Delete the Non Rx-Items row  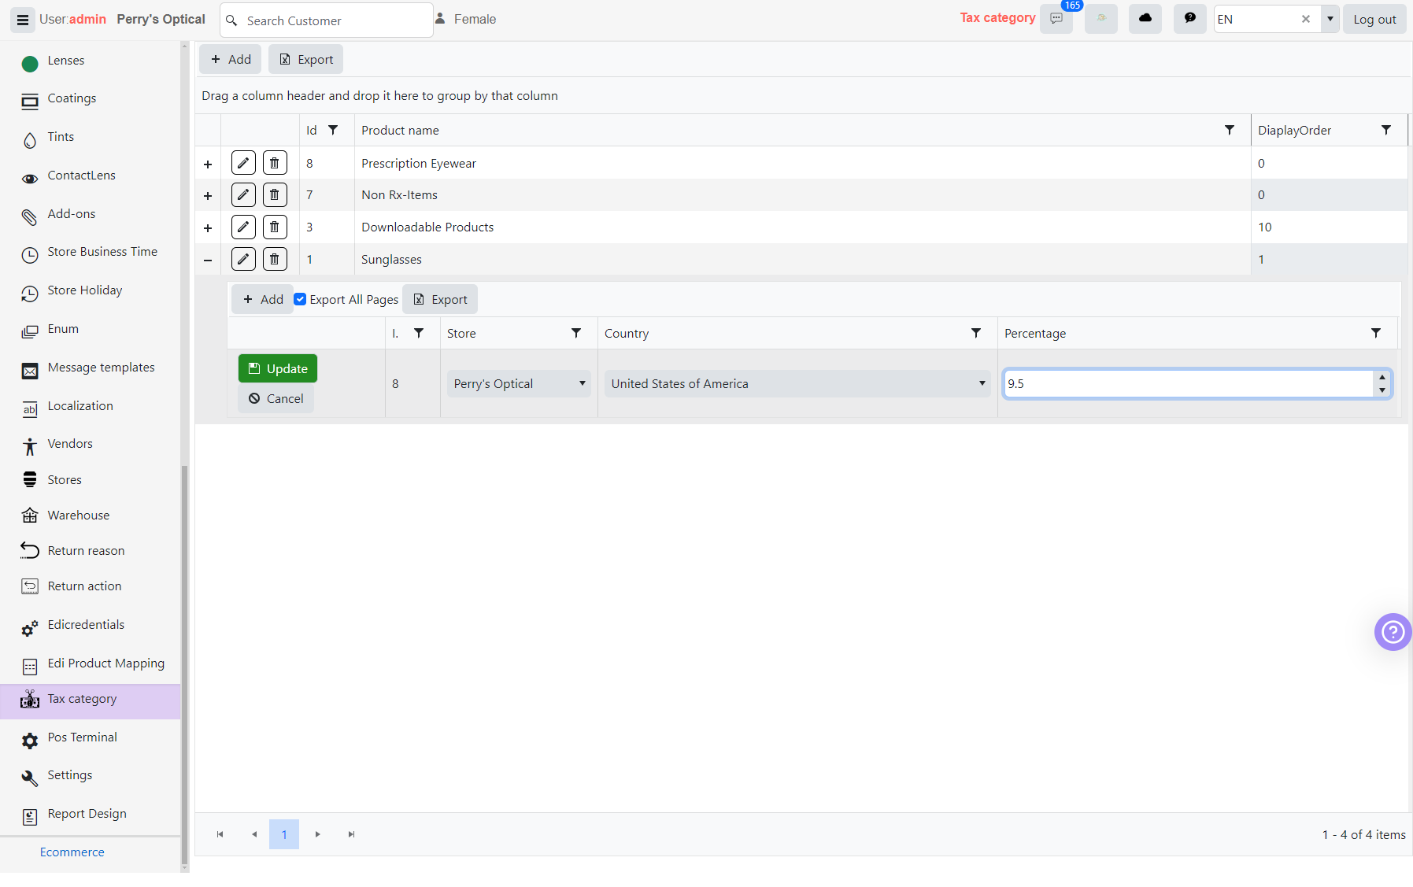[x=275, y=194]
